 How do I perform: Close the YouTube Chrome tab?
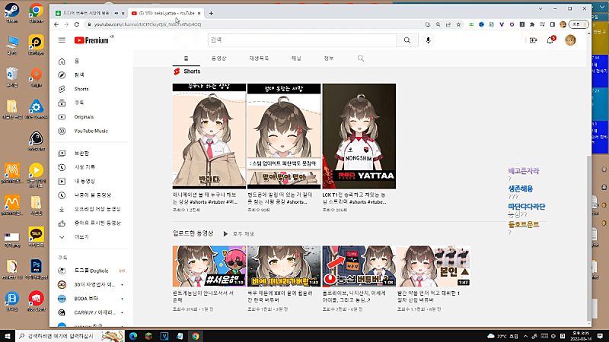click(199, 13)
